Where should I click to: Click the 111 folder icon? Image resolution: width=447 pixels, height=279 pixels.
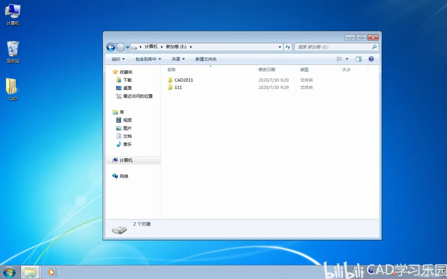170,87
